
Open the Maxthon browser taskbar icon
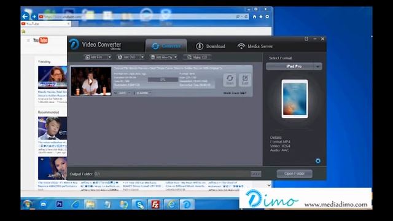[x=43, y=204]
